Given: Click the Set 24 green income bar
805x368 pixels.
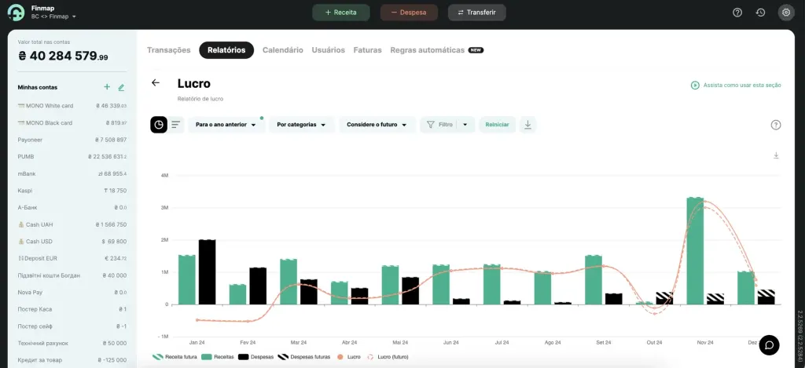Looking at the screenshot, I should [594, 279].
